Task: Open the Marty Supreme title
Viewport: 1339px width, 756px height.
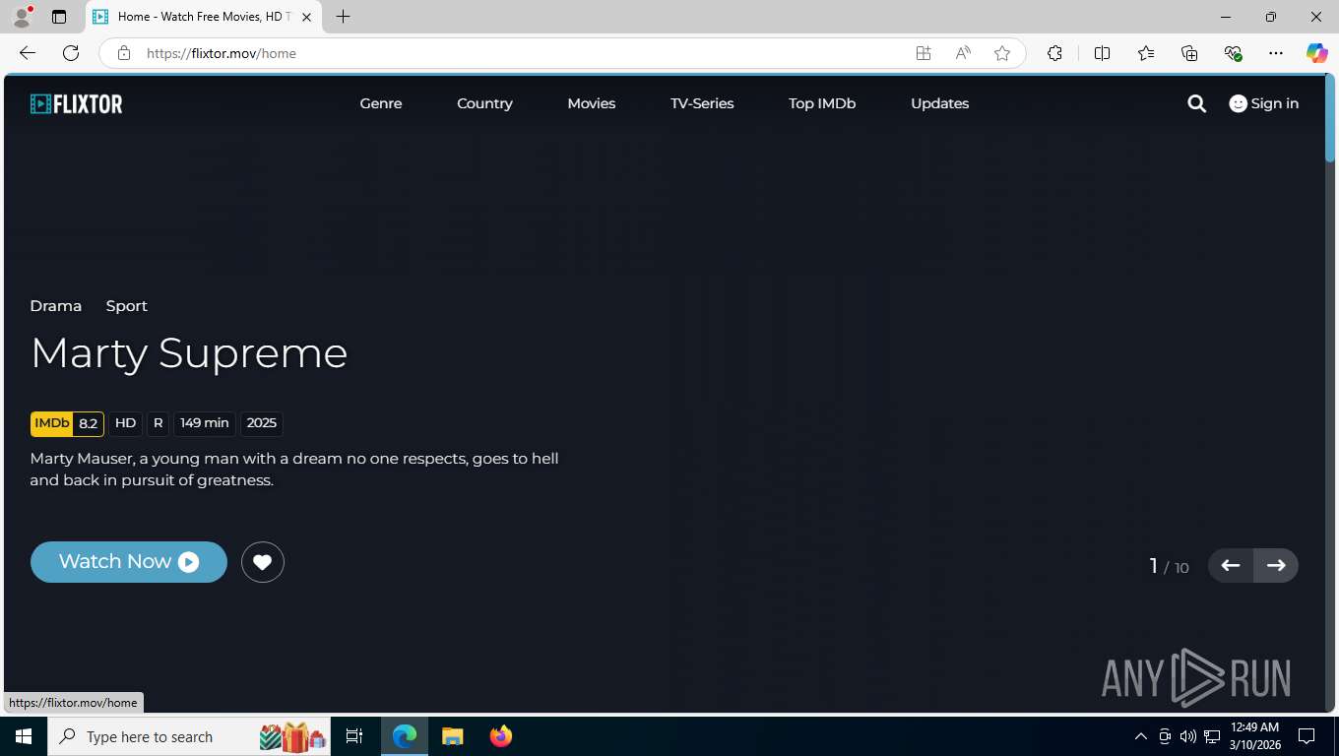Action: (189, 353)
